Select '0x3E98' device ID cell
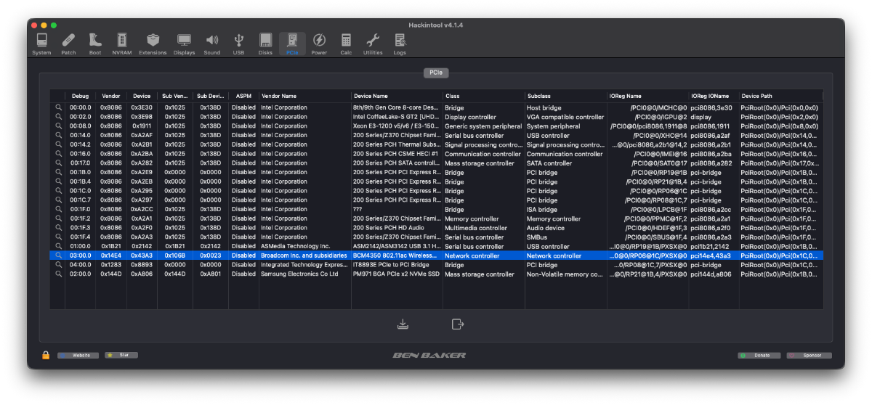This screenshot has width=872, height=405. pos(142,117)
